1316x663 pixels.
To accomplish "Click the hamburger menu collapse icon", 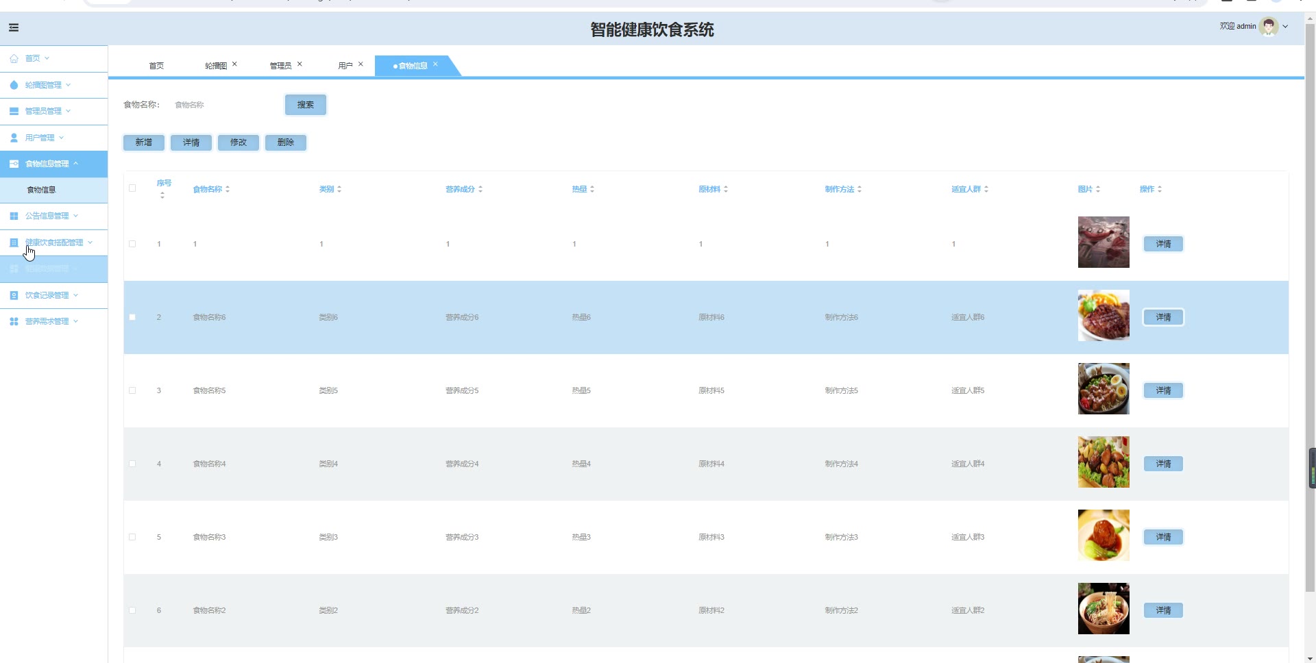I will tap(14, 27).
